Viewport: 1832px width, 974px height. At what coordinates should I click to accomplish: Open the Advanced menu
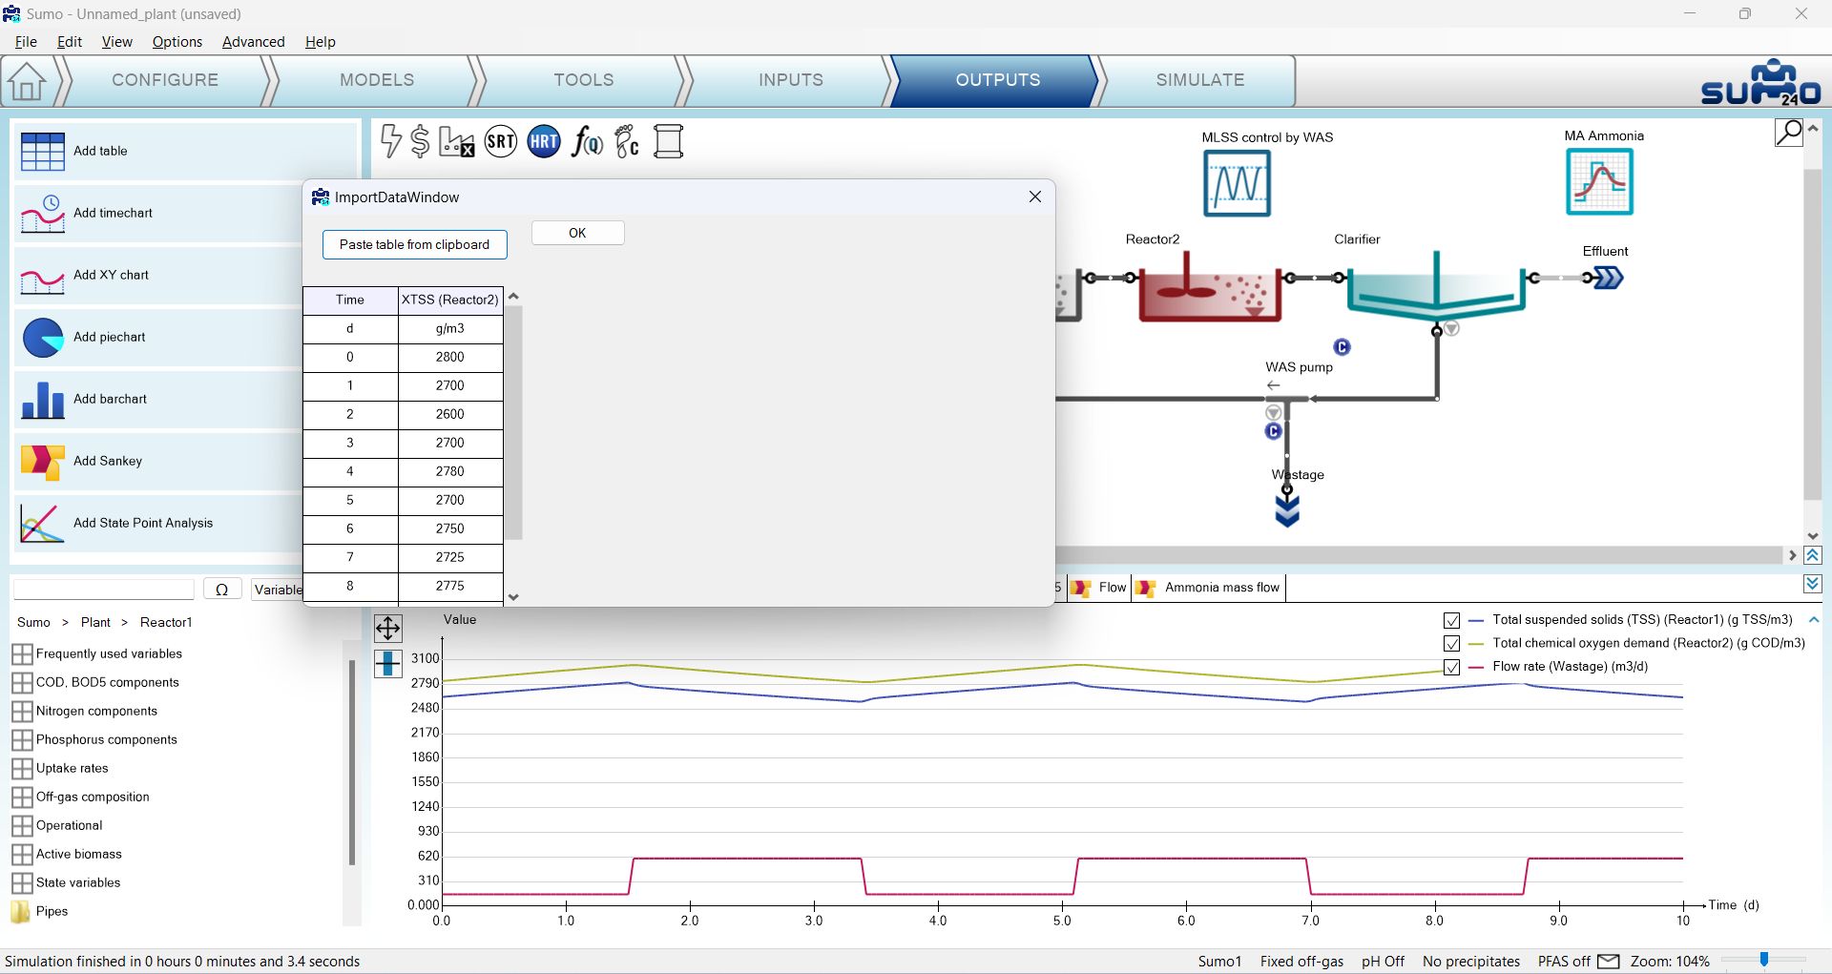point(254,42)
